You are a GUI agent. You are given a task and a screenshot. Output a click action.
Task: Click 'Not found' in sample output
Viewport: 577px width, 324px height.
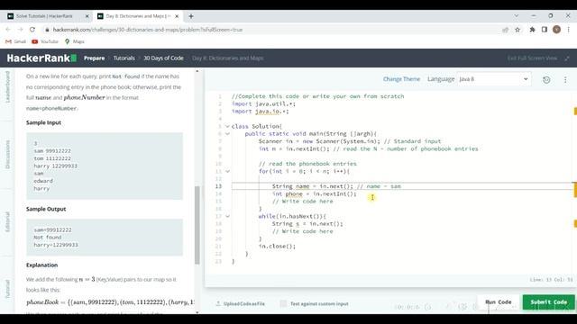tap(48, 238)
